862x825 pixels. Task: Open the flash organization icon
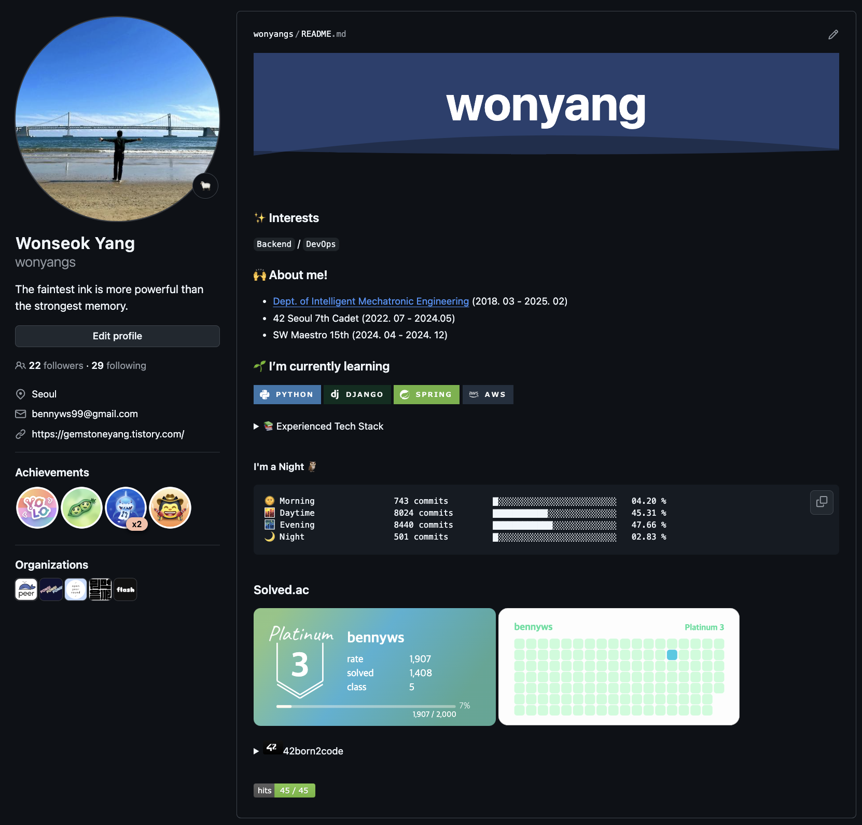tap(126, 589)
